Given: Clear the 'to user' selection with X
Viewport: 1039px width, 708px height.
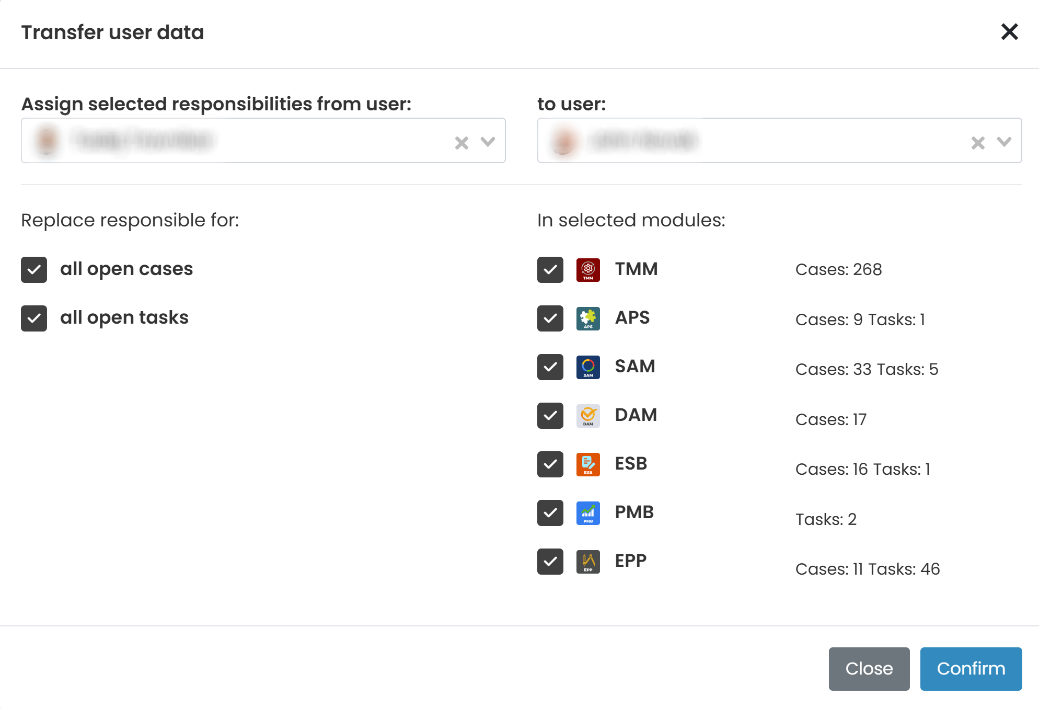Looking at the screenshot, I should 978,143.
